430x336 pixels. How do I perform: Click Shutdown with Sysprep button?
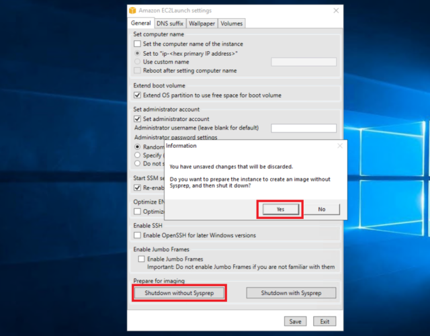[x=291, y=293]
